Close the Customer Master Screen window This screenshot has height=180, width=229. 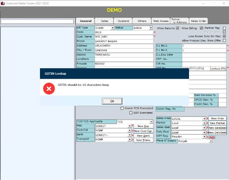224,3
